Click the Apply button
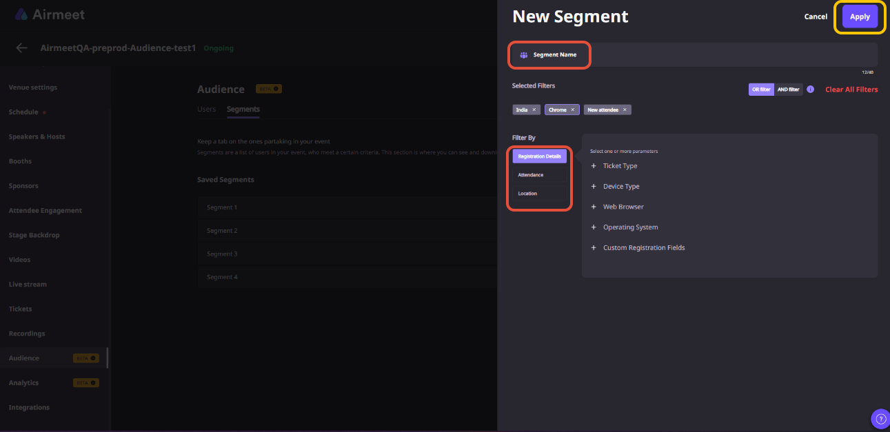 point(860,17)
